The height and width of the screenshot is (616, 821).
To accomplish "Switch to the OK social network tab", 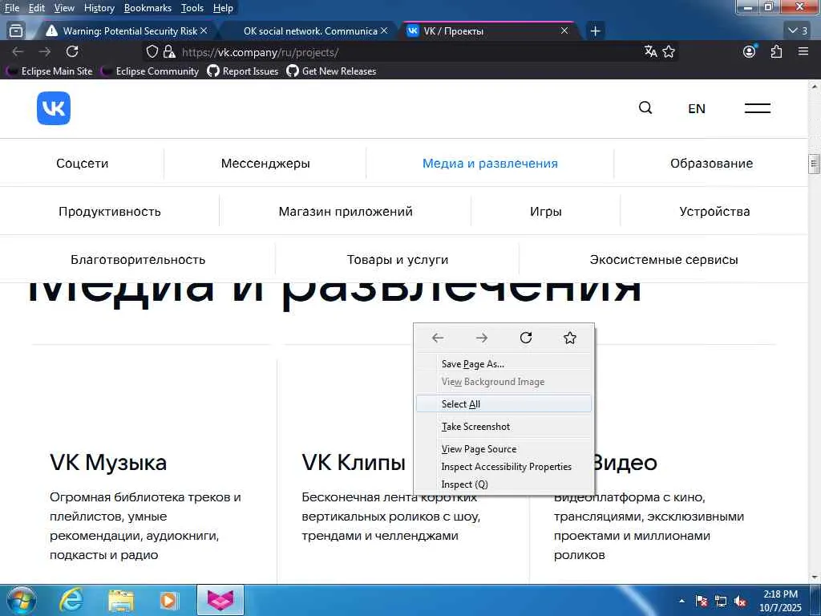I will pos(310,31).
